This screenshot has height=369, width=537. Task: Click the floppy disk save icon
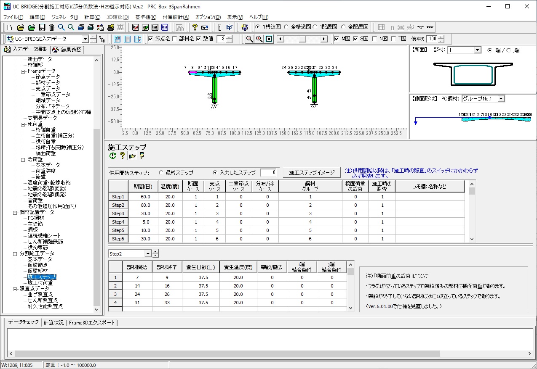[x=42, y=27]
